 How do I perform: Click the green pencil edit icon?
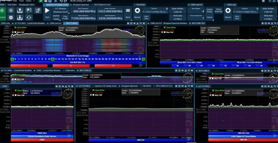(x=41, y=1)
